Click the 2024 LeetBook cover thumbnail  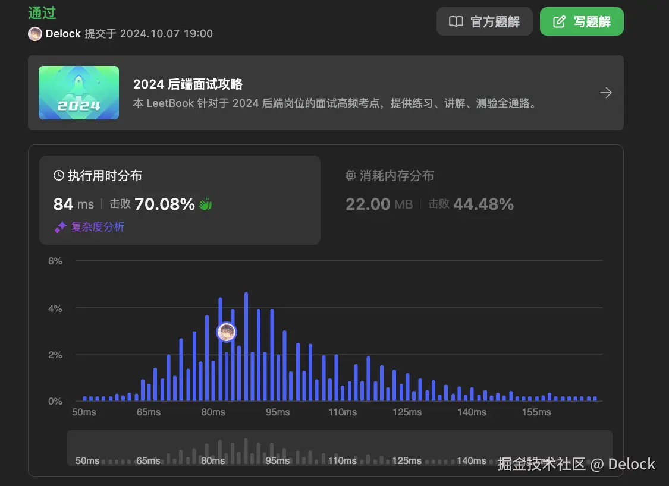point(78,93)
